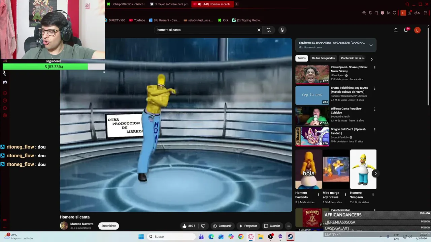
Task: Open the browser downloads toolbar icon
Action: (409, 13)
